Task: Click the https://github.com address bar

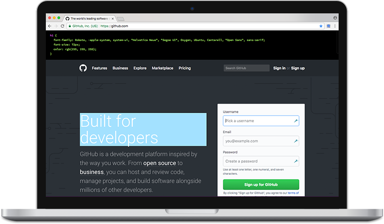Action: [x=195, y=26]
